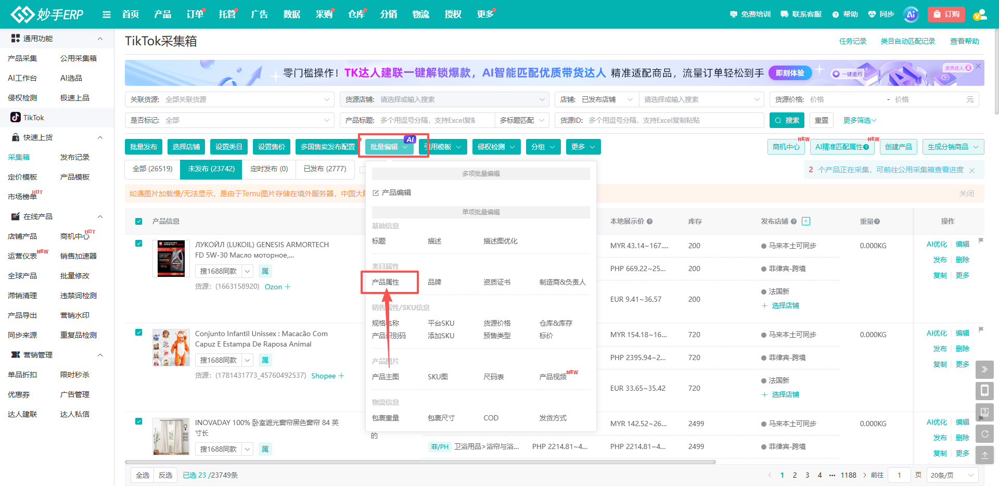Uncheck the INOVADAY curtain product checkbox
999x486 pixels.
[x=139, y=421]
